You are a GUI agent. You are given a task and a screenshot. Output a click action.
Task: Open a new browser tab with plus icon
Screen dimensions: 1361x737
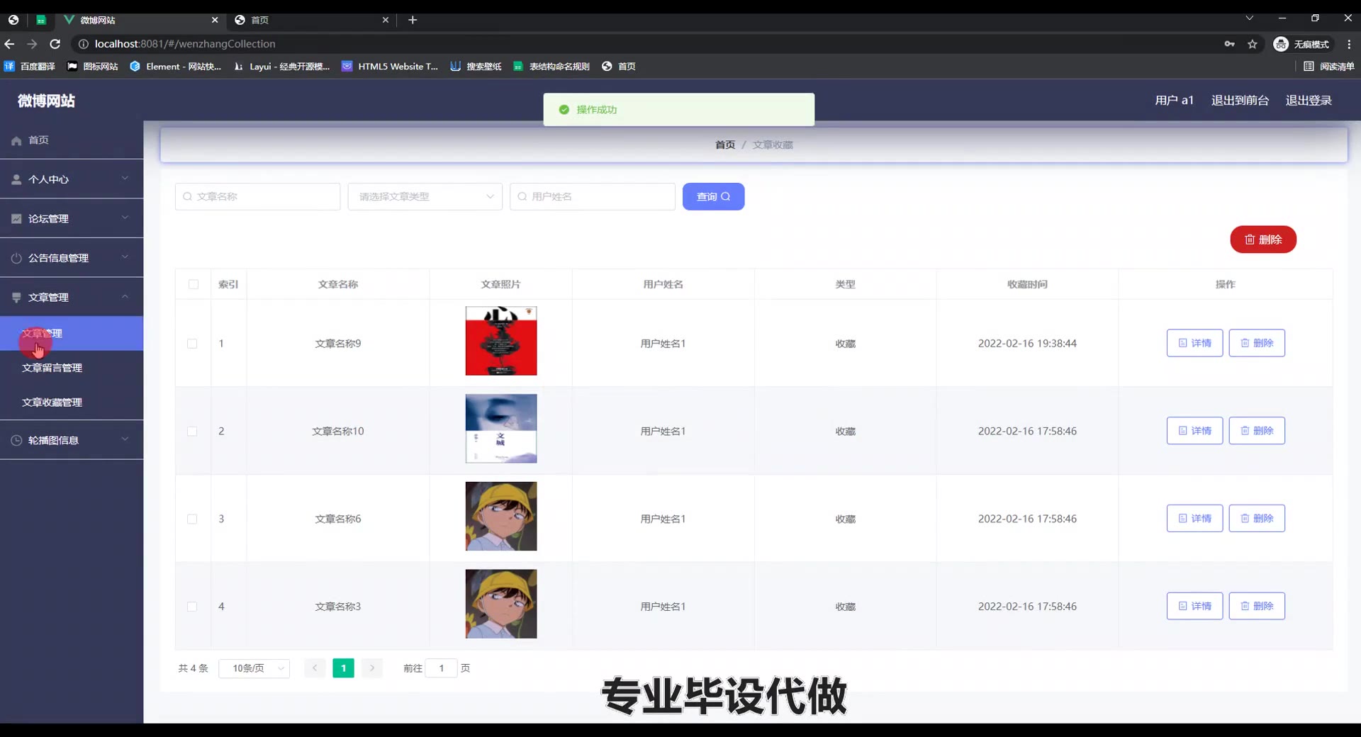pos(413,20)
